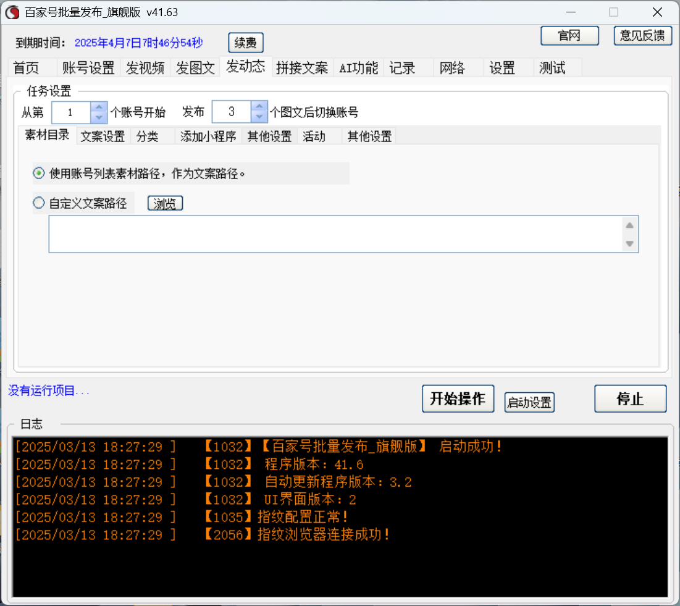Screen dimensions: 680x606
Task: Click the path box scroll down arrow
Action: coord(630,244)
